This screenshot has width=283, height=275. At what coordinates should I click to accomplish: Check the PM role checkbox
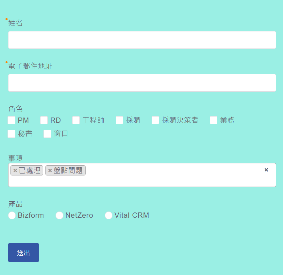click(x=11, y=120)
